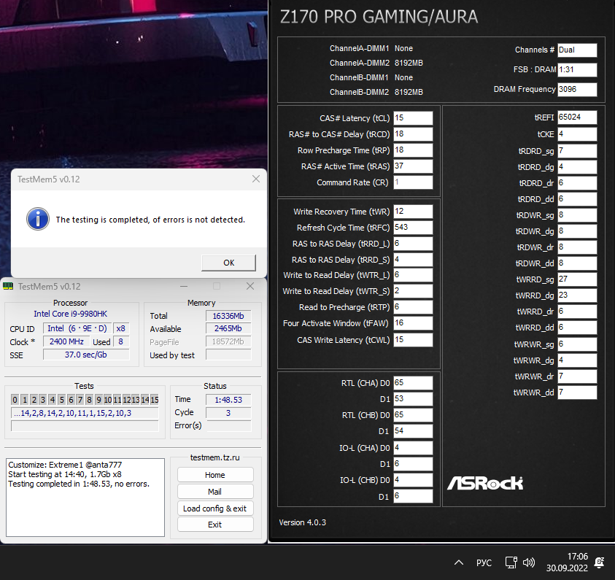Click the empty Error(s) field
The image size is (615, 580).
[x=228, y=425]
